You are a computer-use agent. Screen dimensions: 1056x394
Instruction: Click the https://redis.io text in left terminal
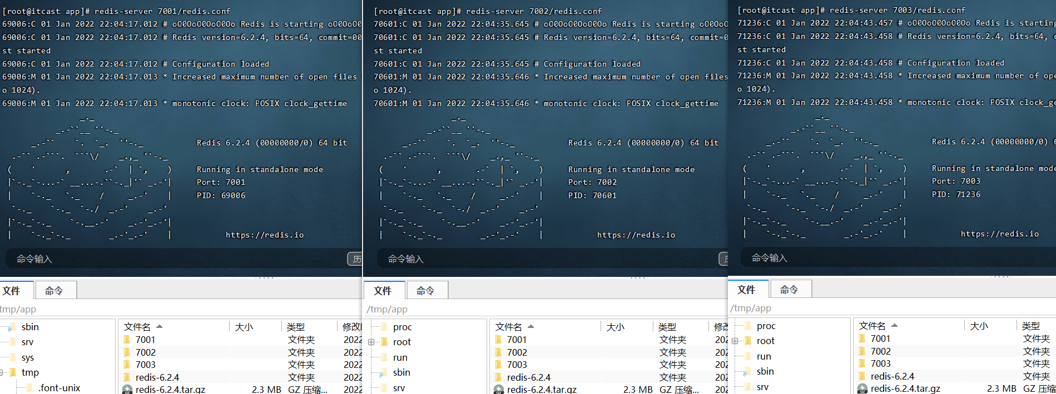pos(265,235)
